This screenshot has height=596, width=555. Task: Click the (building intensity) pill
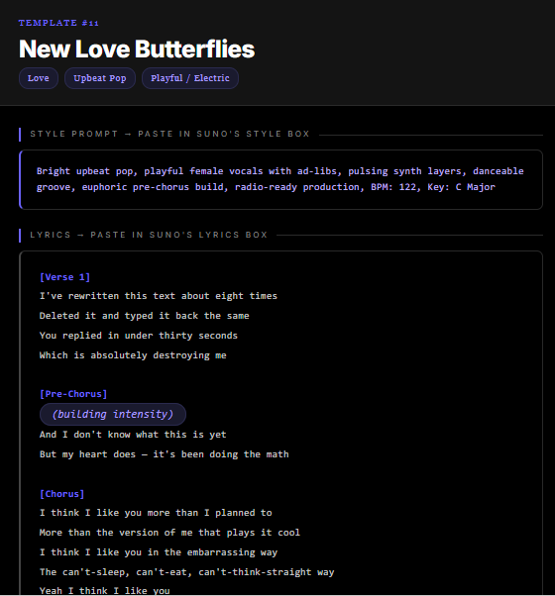(x=113, y=414)
